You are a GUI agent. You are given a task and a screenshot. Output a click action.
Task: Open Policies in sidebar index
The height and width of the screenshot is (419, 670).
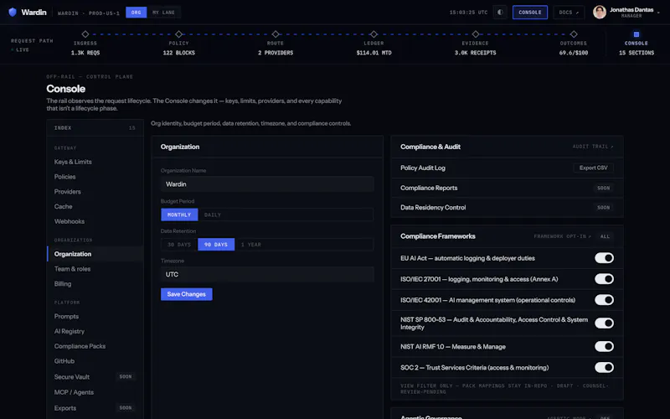click(x=65, y=177)
